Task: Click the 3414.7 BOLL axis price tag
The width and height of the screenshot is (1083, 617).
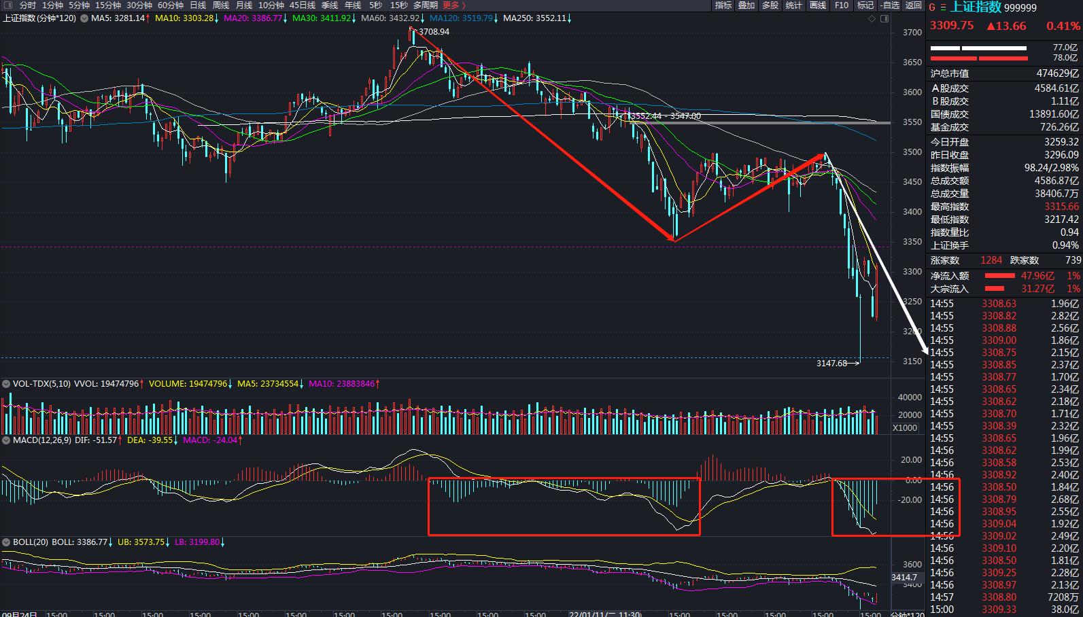Action: pos(904,578)
